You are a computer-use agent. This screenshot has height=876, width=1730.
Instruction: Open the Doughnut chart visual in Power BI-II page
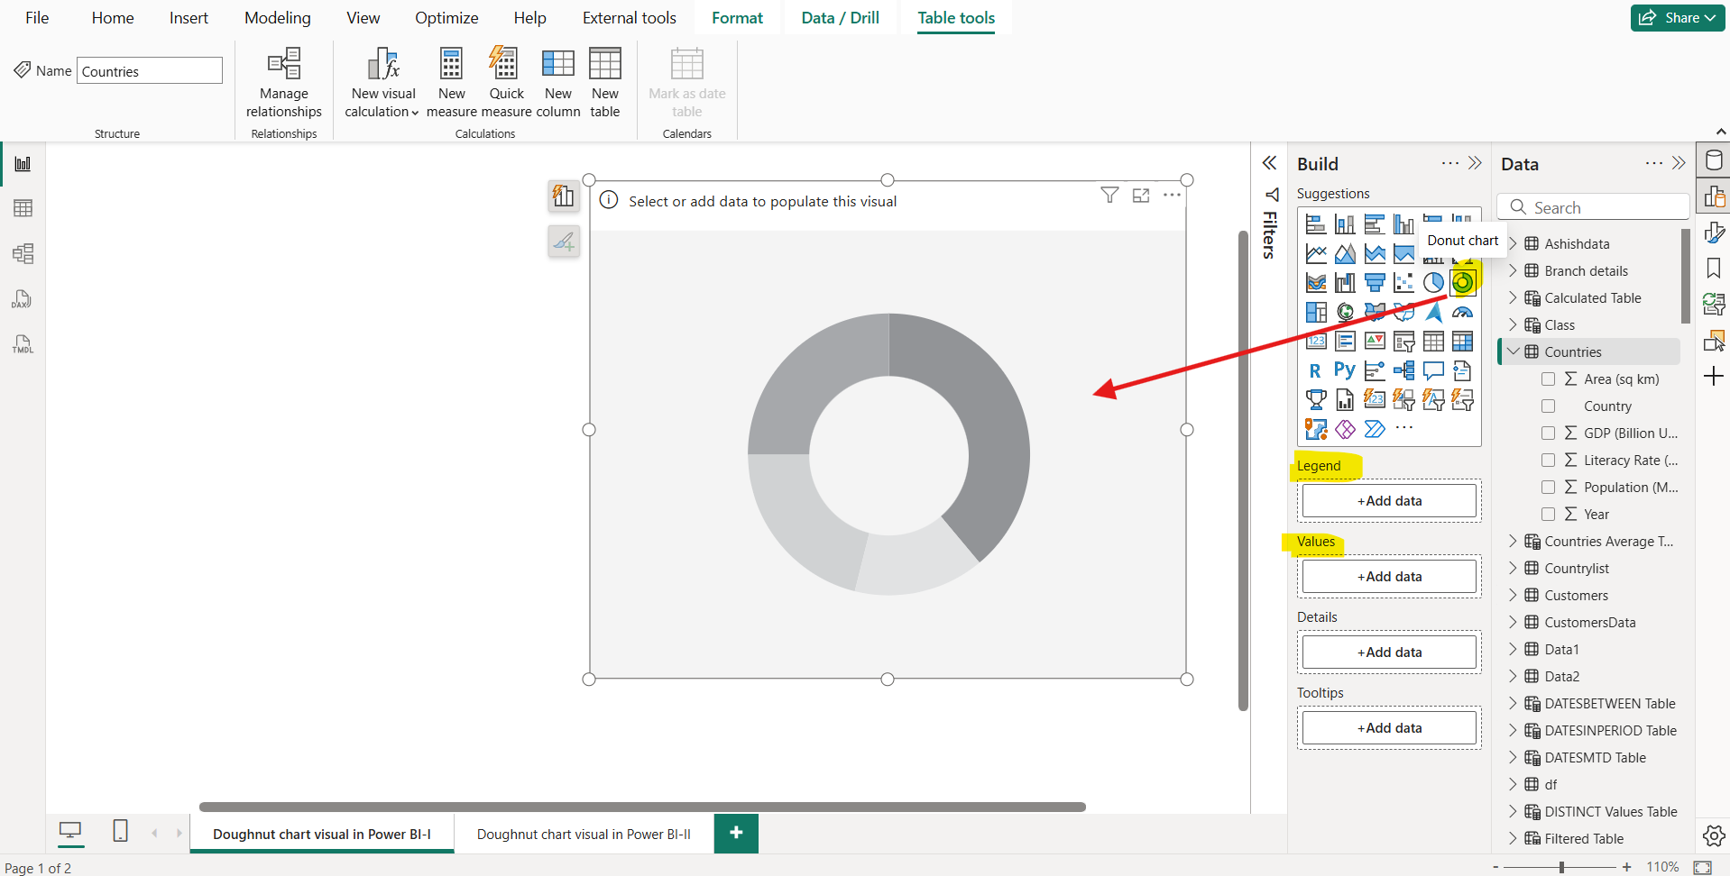584,834
